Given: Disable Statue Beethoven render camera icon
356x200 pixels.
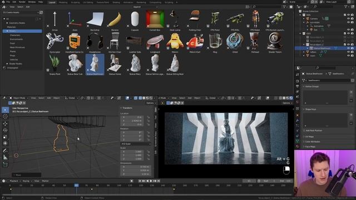Looking at the screenshot, I should point(352,48).
